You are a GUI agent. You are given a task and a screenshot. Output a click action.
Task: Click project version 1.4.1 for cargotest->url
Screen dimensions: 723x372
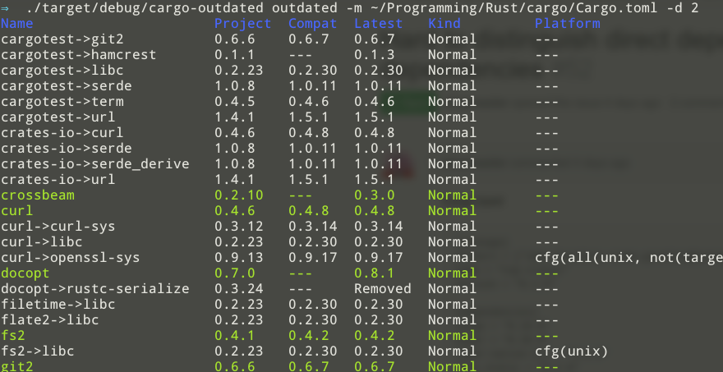point(235,117)
